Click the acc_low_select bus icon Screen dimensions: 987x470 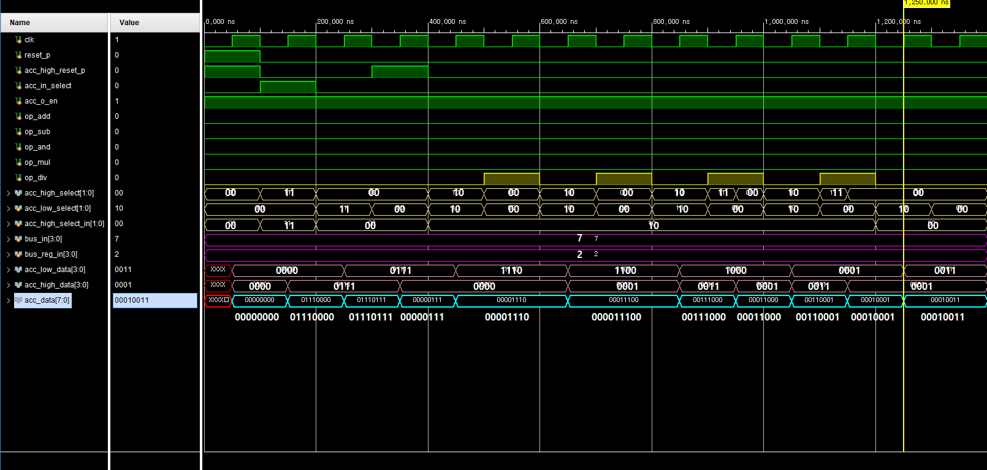pyautogui.click(x=18, y=208)
